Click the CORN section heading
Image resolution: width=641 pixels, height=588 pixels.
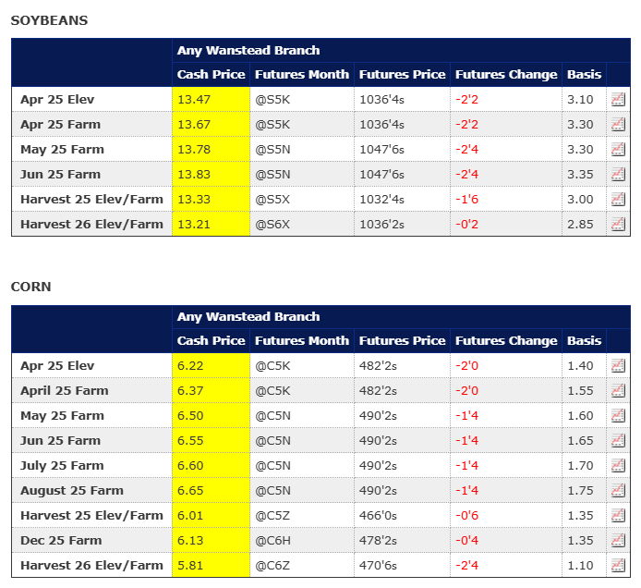point(31,287)
